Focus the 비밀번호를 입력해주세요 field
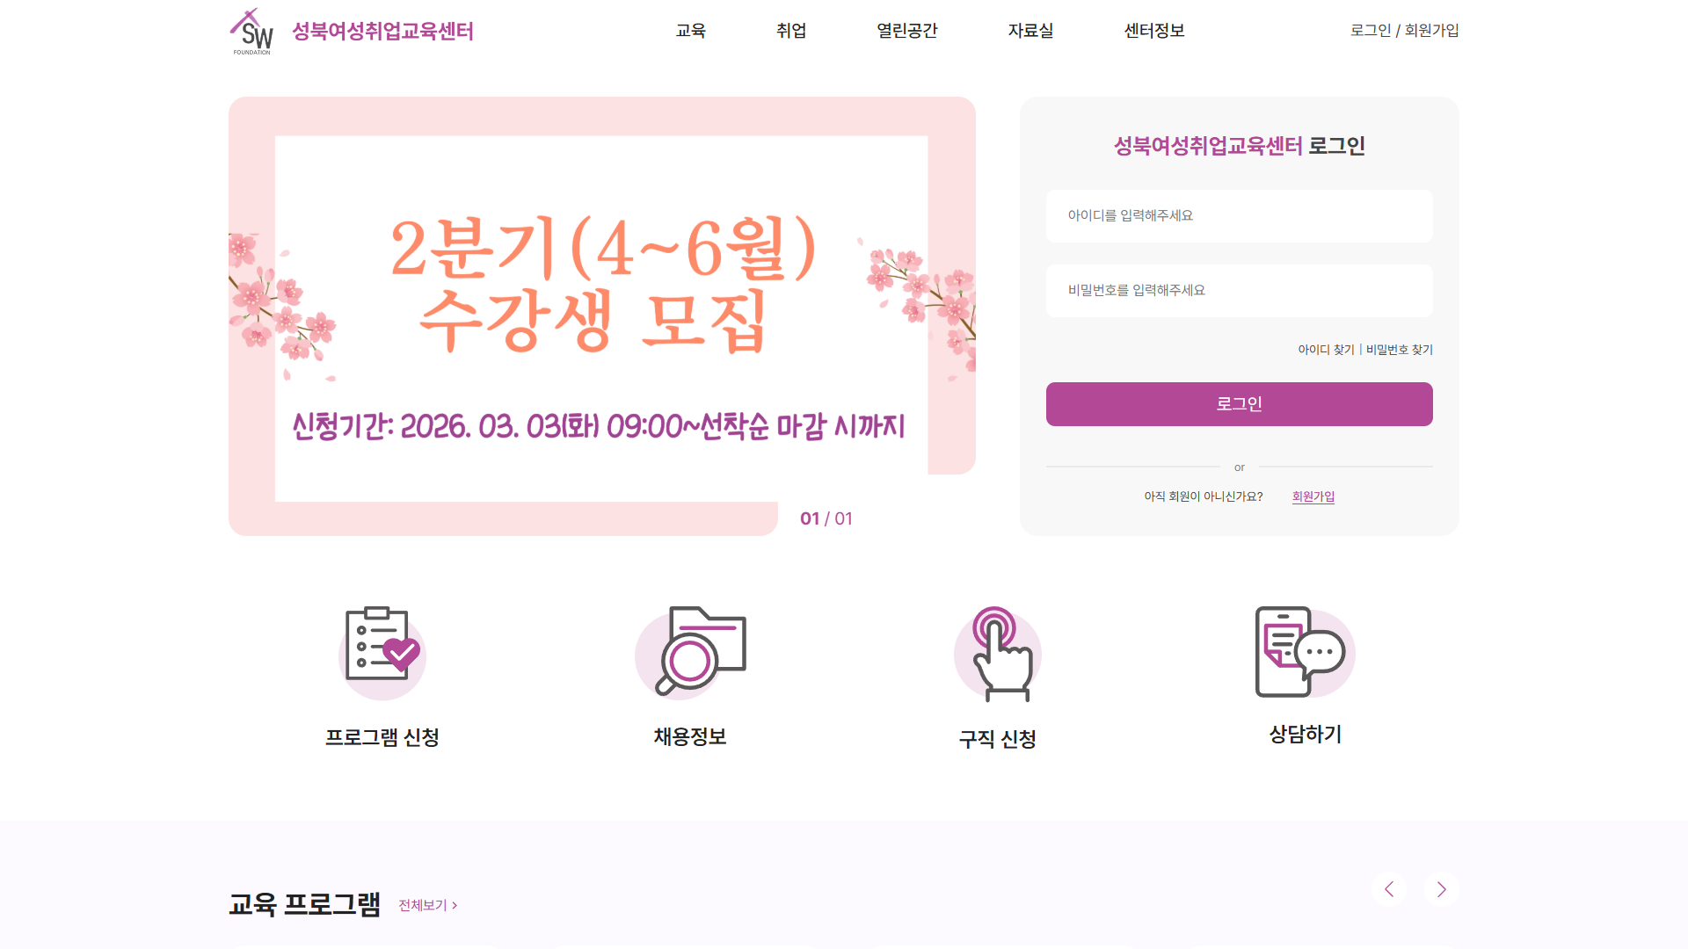 [x=1240, y=291]
